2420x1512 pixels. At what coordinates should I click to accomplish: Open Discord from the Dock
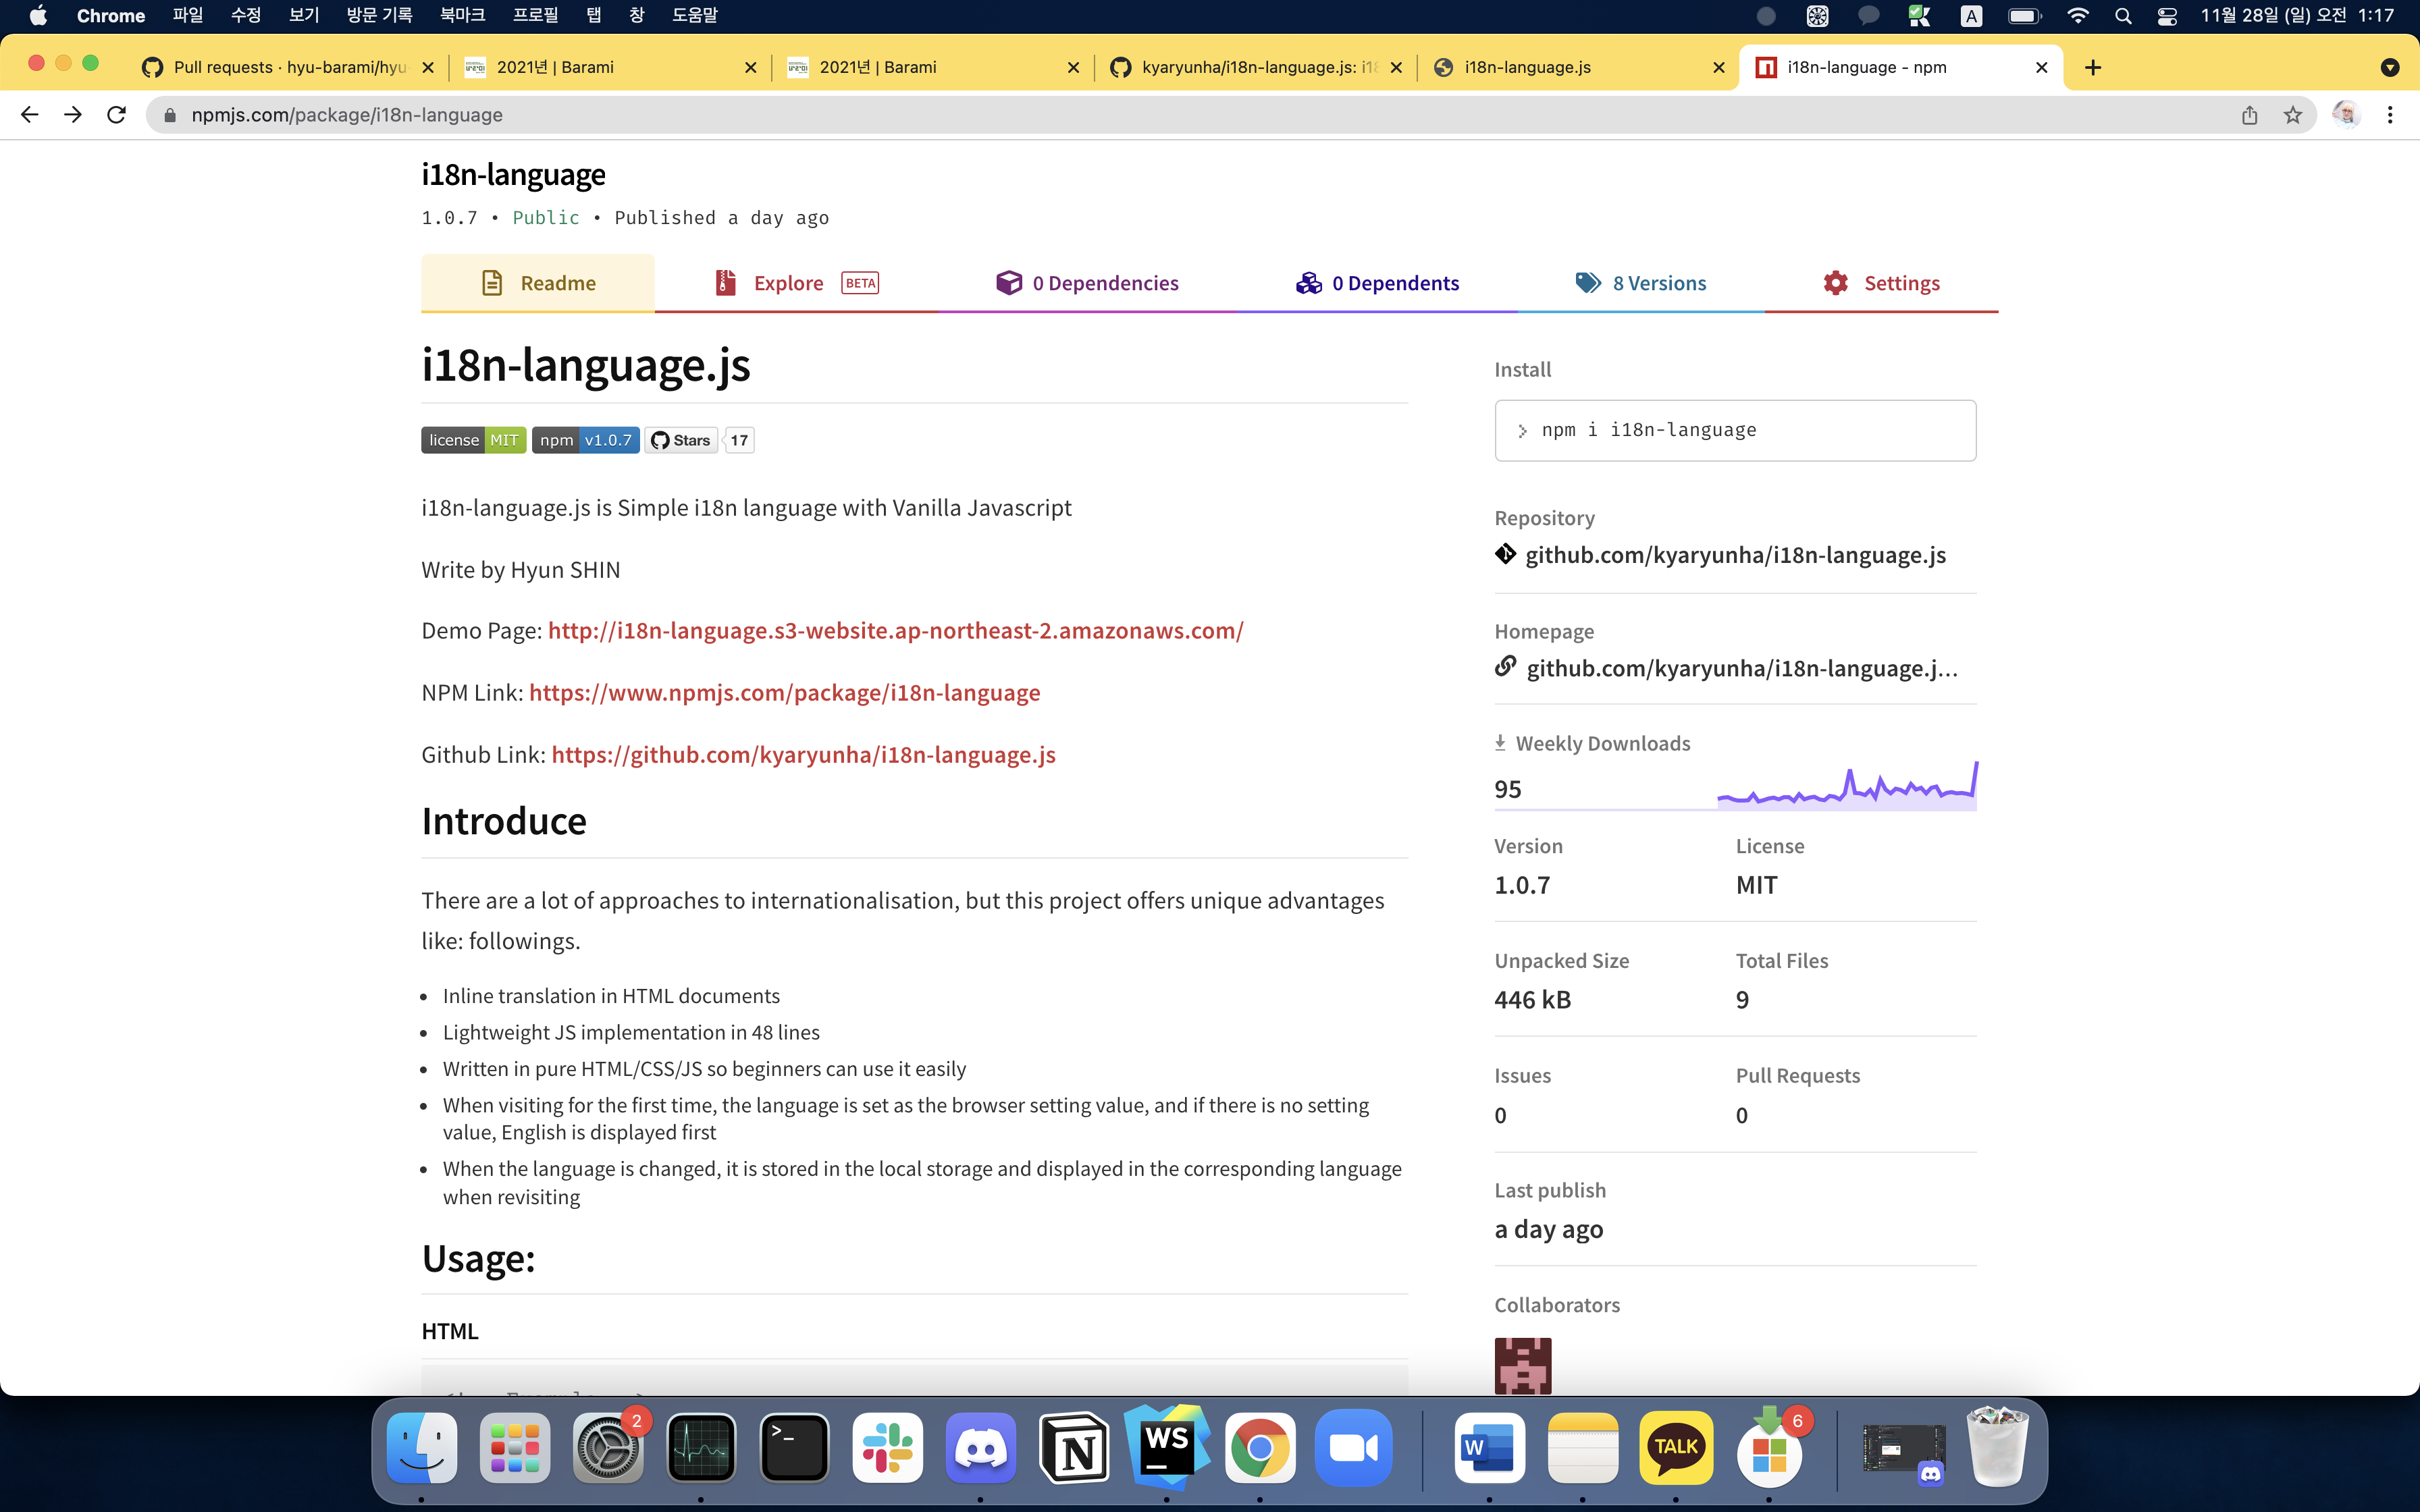tap(980, 1447)
